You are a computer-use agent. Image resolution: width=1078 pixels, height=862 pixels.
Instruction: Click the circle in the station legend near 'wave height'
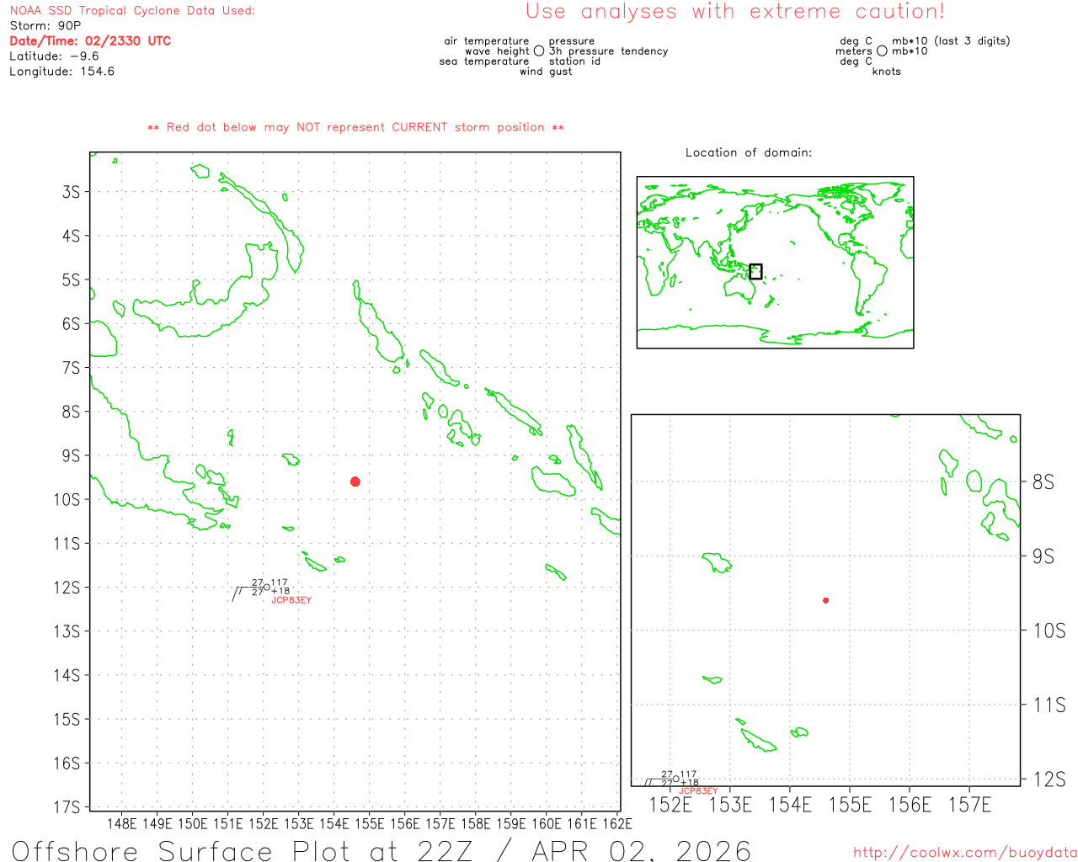(x=539, y=51)
